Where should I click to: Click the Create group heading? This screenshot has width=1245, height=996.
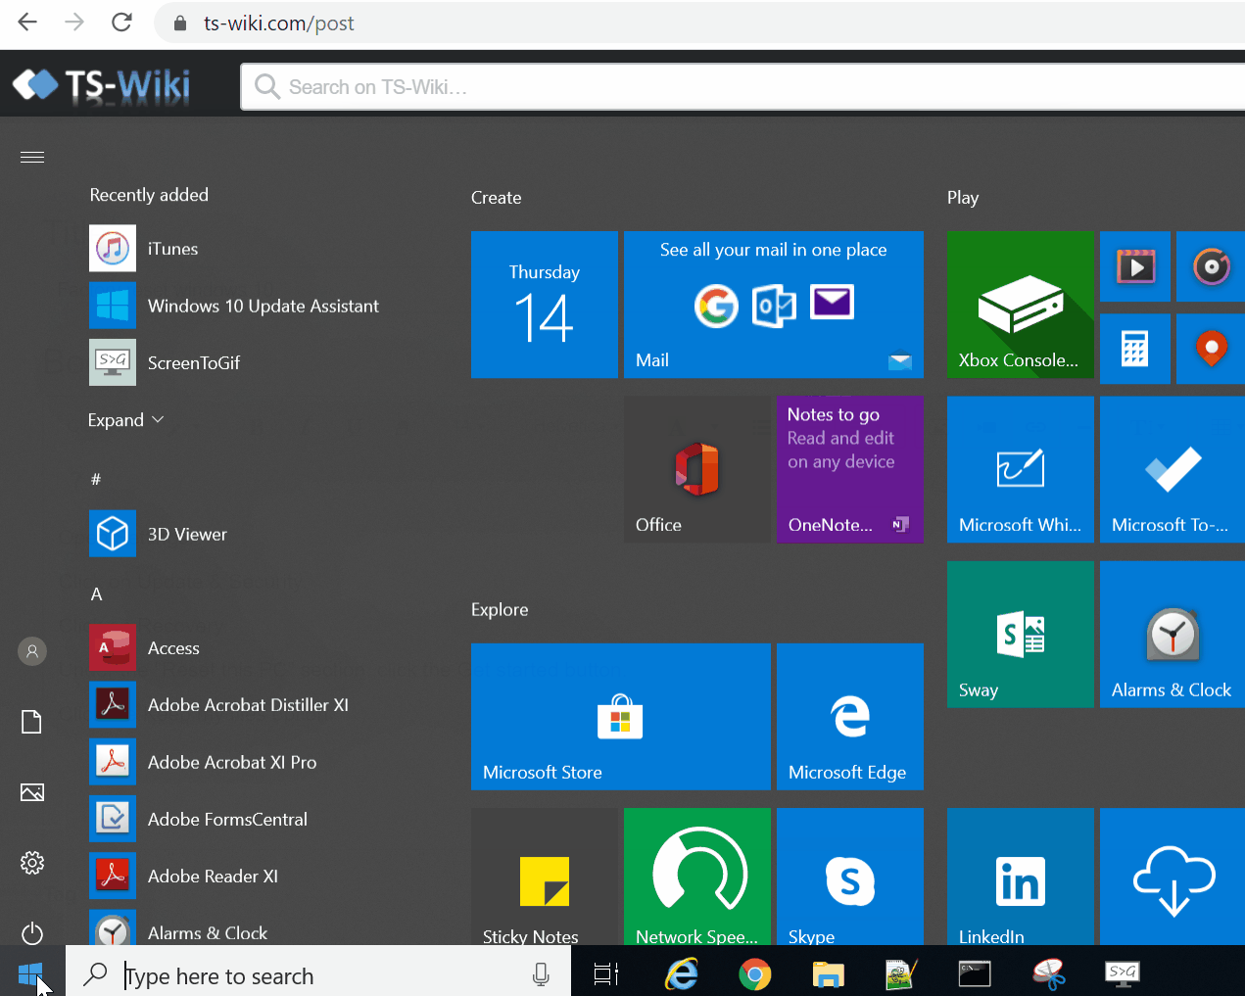[x=496, y=198]
